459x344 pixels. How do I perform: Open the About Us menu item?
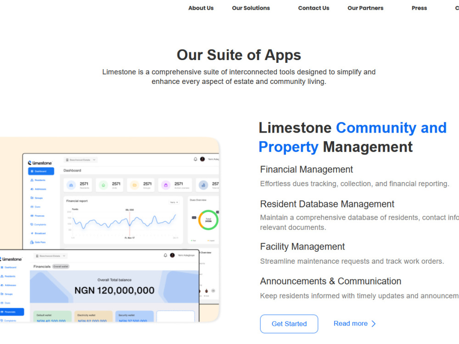coord(201,8)
